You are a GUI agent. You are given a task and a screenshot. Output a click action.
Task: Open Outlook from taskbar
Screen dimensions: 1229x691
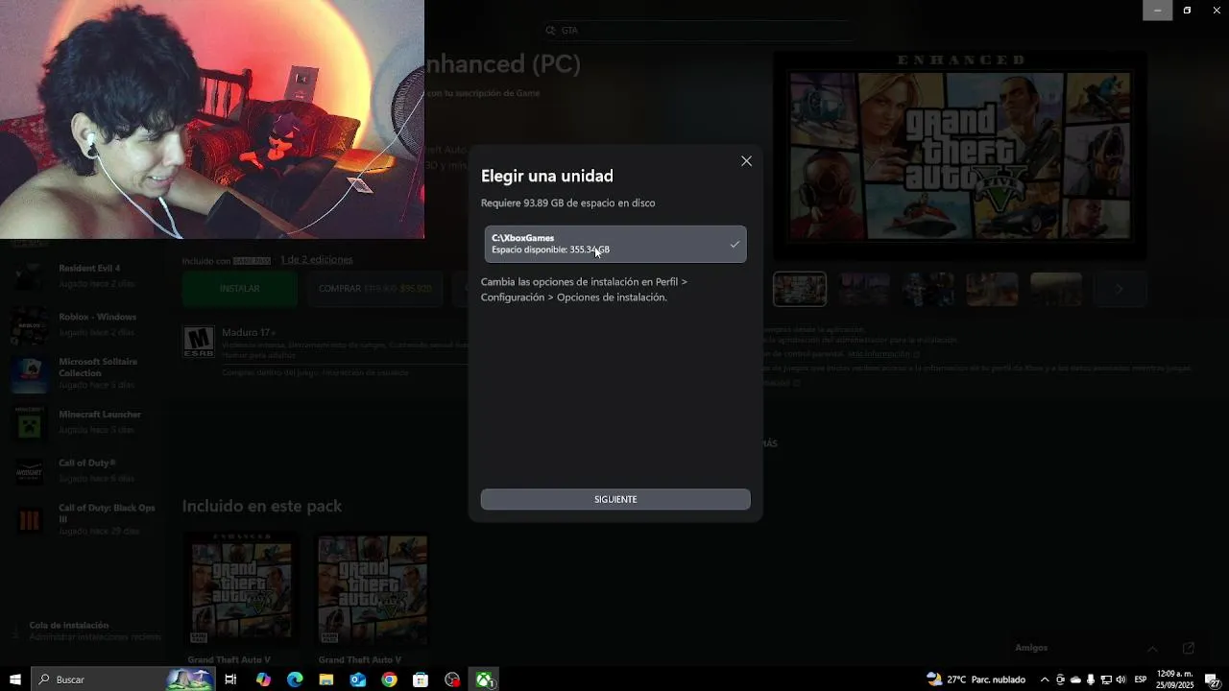(x=358, y=679)
